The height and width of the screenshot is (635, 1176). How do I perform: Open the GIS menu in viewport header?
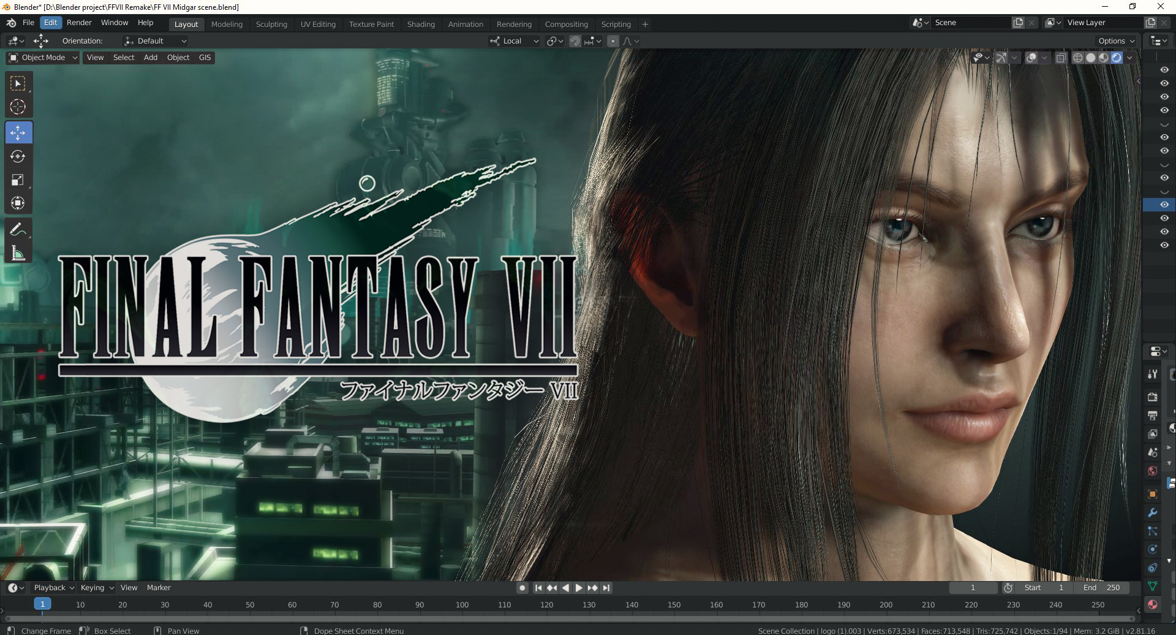click(x=205, y=58)
